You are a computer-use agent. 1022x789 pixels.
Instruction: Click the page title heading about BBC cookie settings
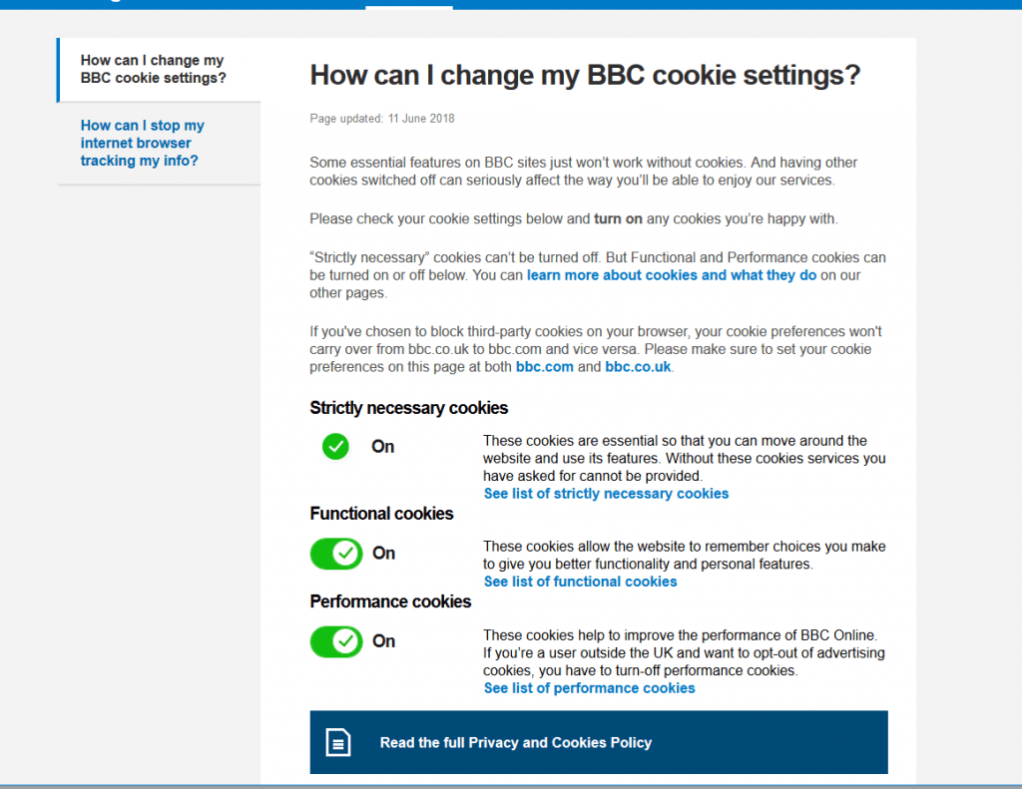tap(585, 75)
